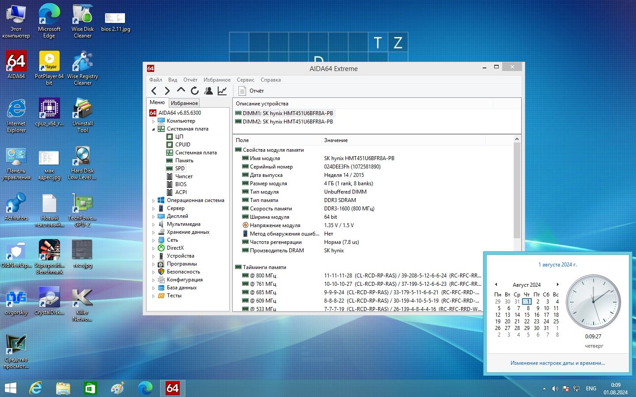Viewport: 636px width, 397px height.
Task: Click the Forward arrow in AIDA64 toolbar
Action: (167, 91)
